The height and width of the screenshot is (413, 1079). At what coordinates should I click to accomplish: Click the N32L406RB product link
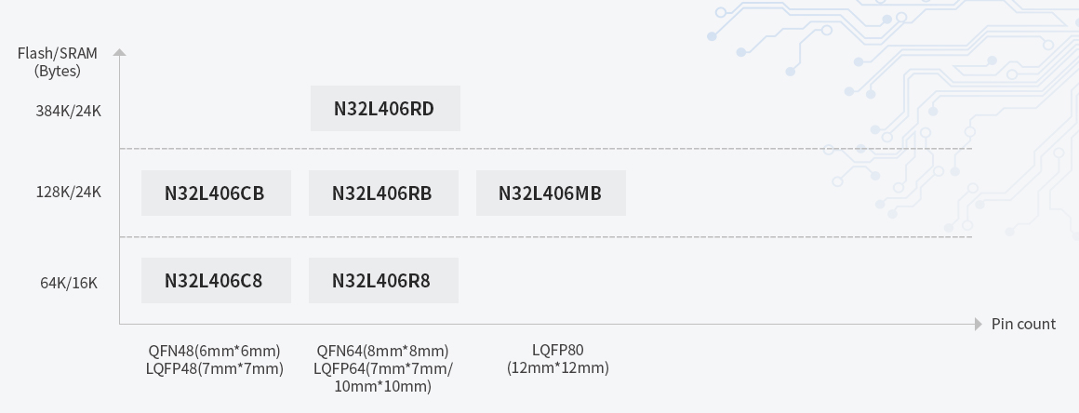(383, 193)
